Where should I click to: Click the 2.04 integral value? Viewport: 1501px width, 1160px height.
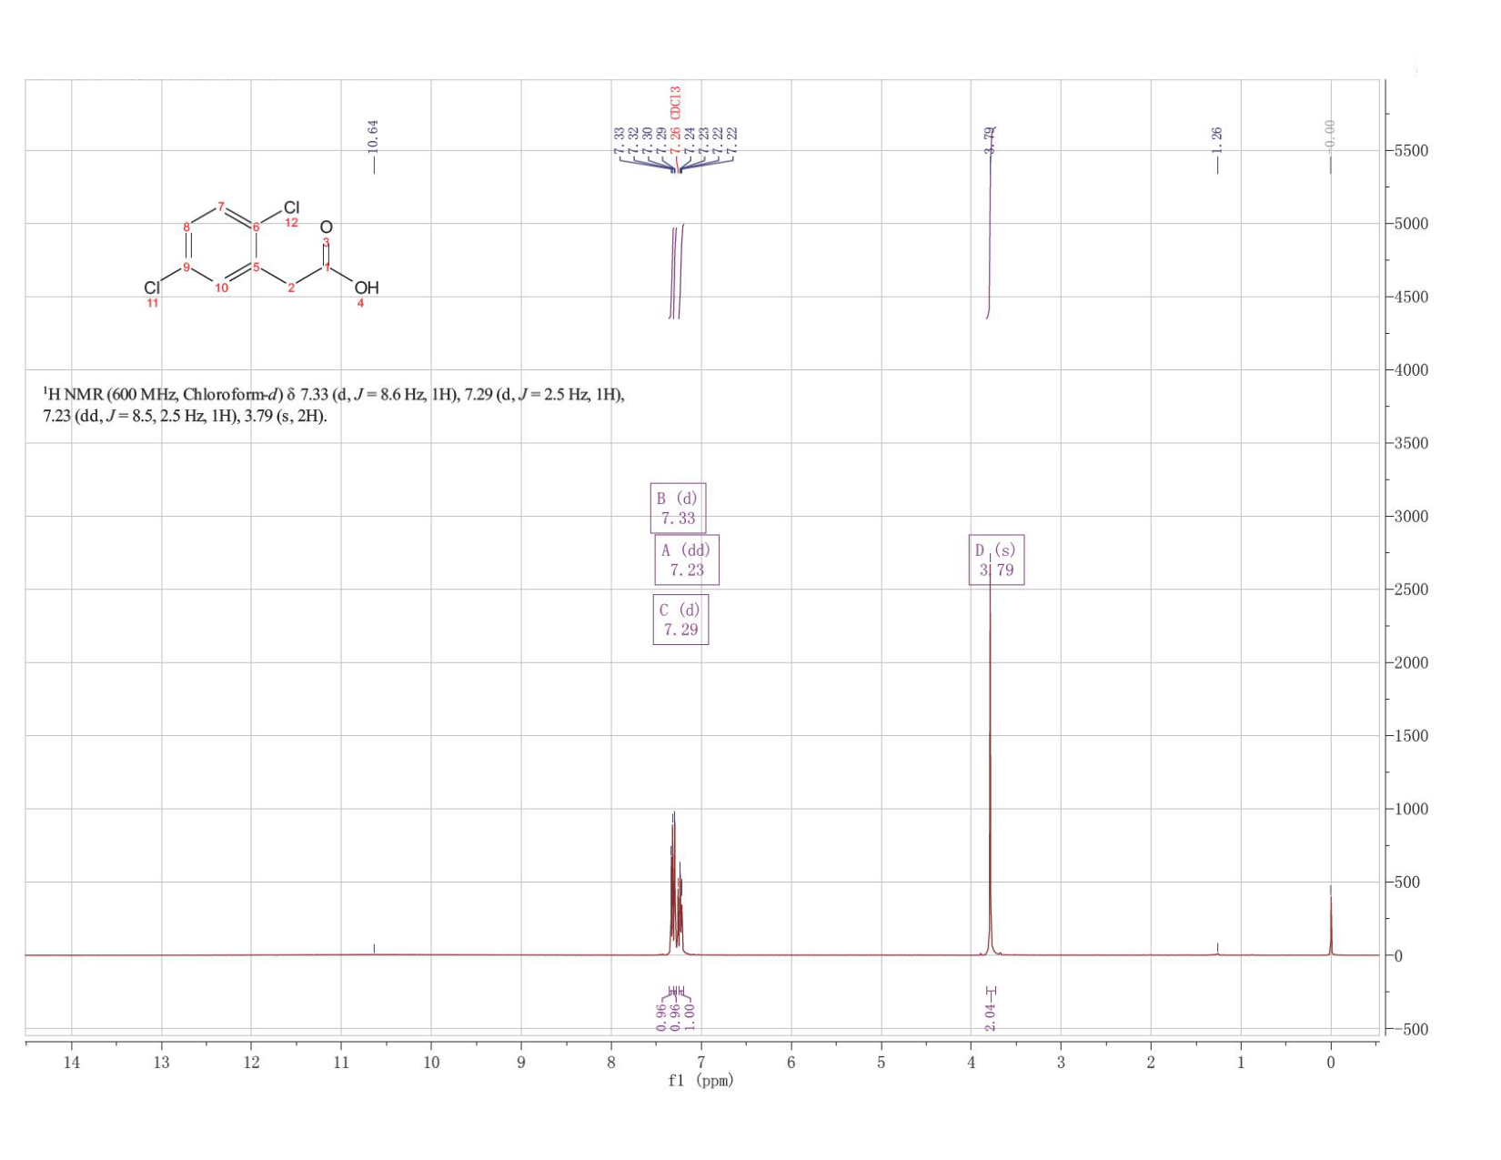[990, 1019]
